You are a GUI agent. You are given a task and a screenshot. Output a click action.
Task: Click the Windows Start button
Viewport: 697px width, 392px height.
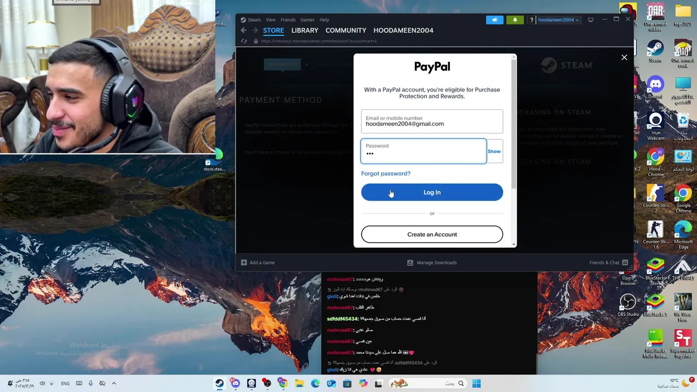click(476, 383)
